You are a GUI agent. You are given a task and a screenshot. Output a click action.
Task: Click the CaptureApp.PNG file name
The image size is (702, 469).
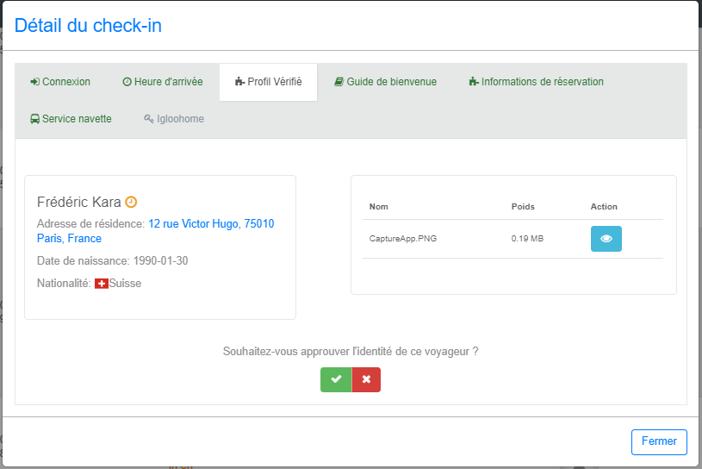click(402, 239)
